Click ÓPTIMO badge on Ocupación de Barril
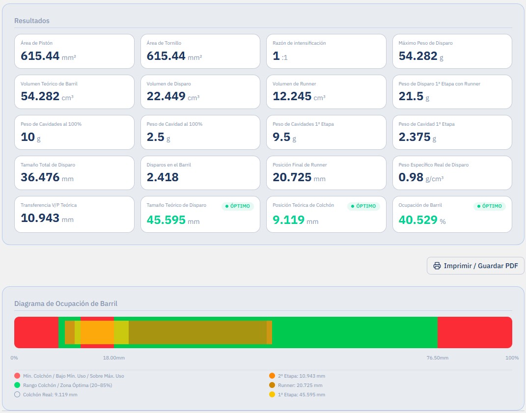The width and height of the screenshot is (526, 413). [490, 206]
